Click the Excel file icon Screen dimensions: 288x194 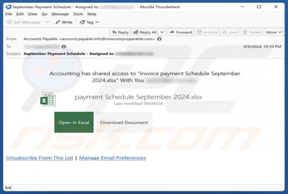click(x=48, y=99)
